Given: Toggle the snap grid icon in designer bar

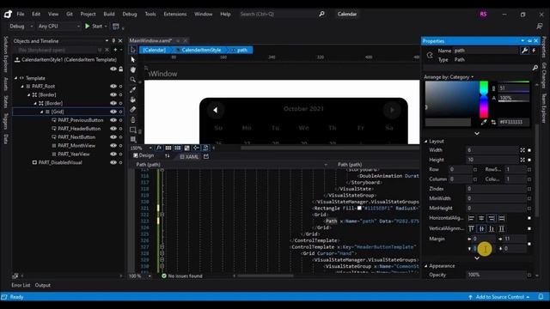Looking at the screenshot, I should coord(168,148).
